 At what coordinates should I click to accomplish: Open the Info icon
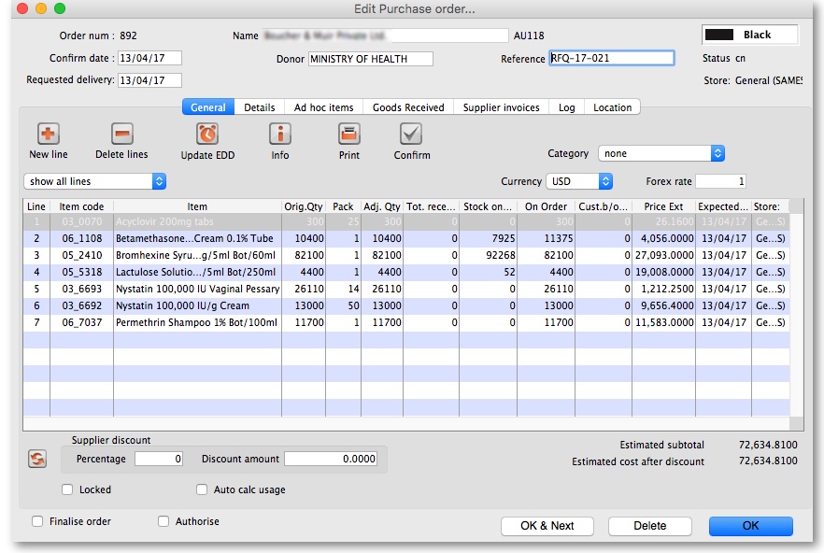[x=280, y=134]
